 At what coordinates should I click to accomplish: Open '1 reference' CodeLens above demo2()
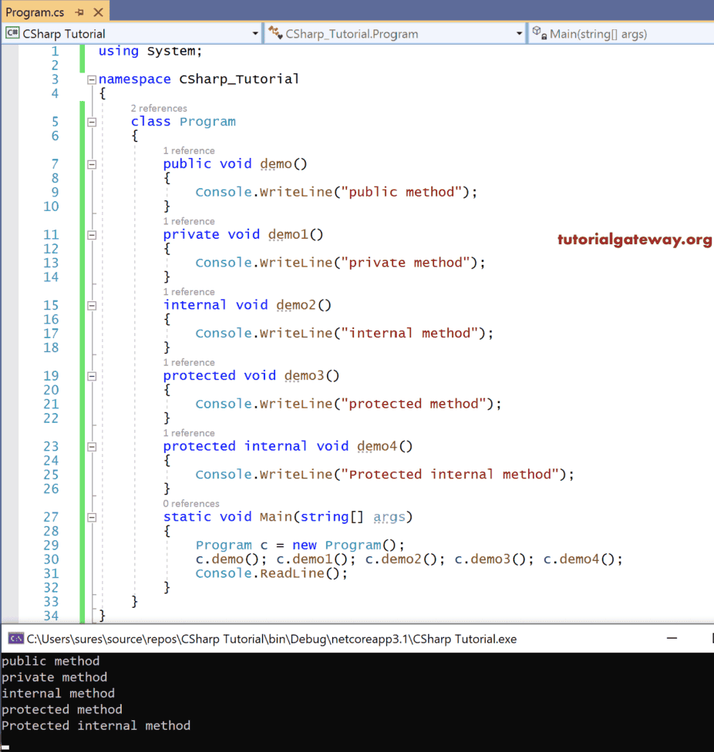click(x=189, y=291)
